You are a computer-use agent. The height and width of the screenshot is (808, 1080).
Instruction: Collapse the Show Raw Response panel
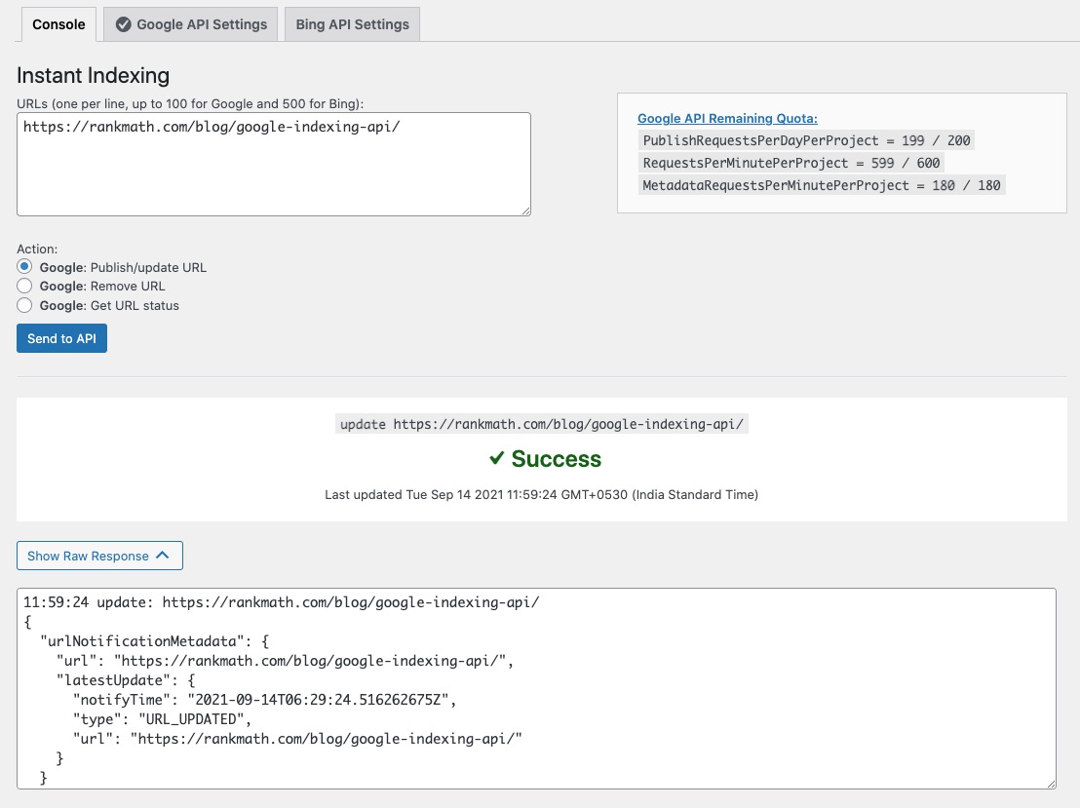[x=99, y=556]
